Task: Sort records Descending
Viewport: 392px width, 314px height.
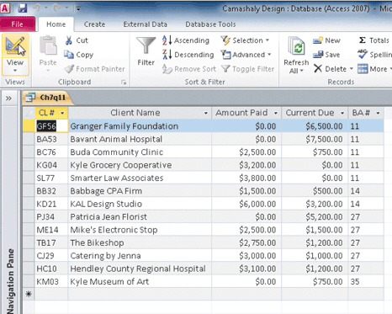Action: (188, 55)
